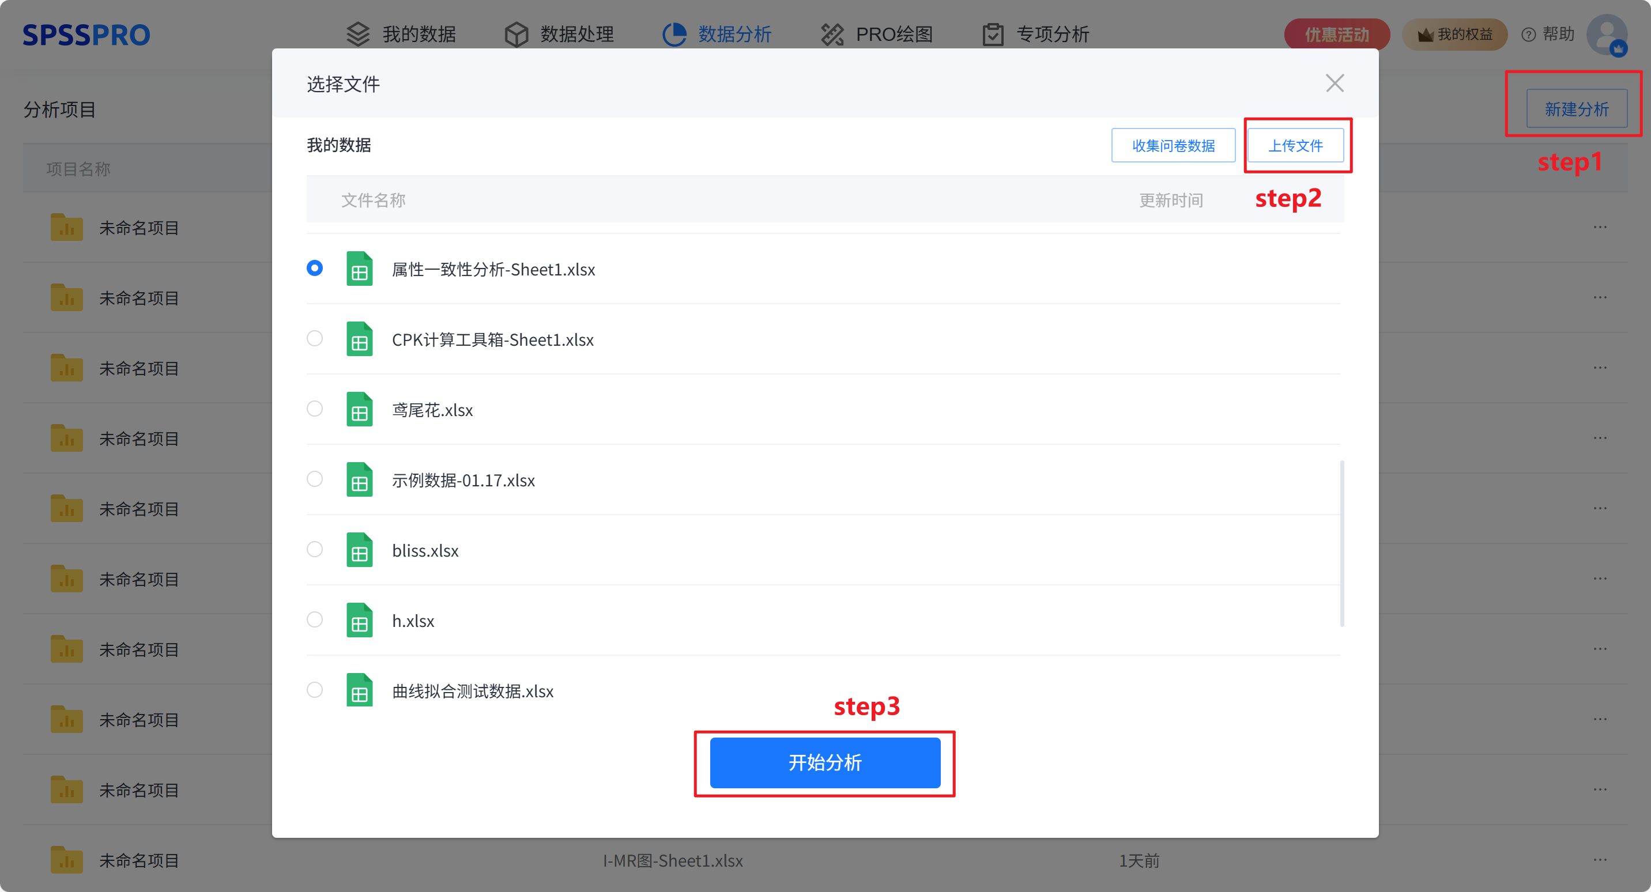Open PRO绘图 in top navigation
Image resolution: width=1651 pixels, height=892 pixels.
tap(876, 34)
